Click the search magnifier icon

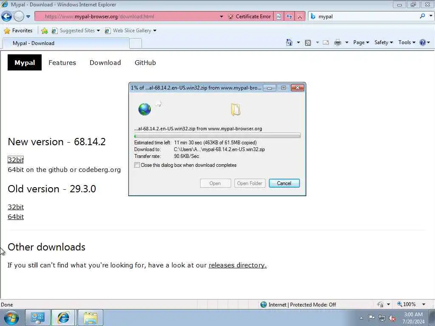pos(423,16)
